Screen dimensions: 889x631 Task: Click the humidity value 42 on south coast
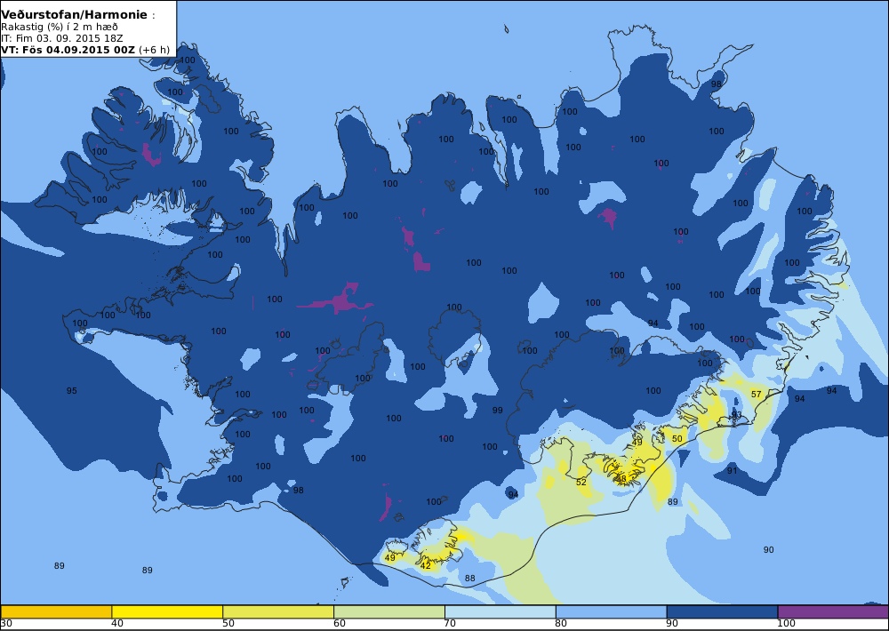(426, 565)
